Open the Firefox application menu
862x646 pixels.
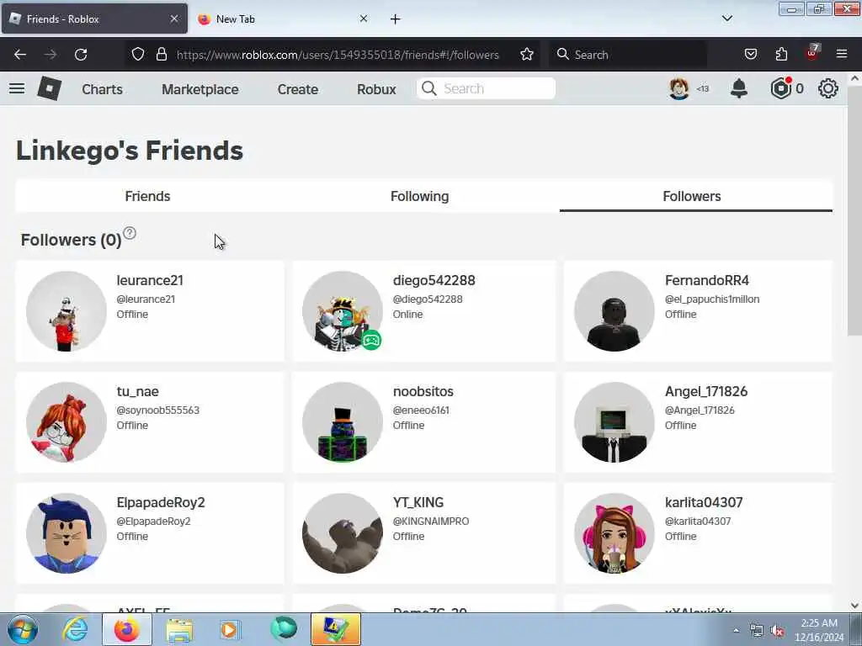point(842,55)
